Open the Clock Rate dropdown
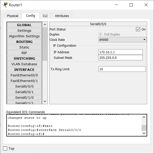This screenshot has width=154, height=154. tap(122, 40)
